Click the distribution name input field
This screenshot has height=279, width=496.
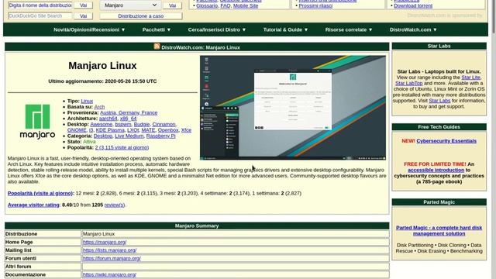click(x=40, y=5)
